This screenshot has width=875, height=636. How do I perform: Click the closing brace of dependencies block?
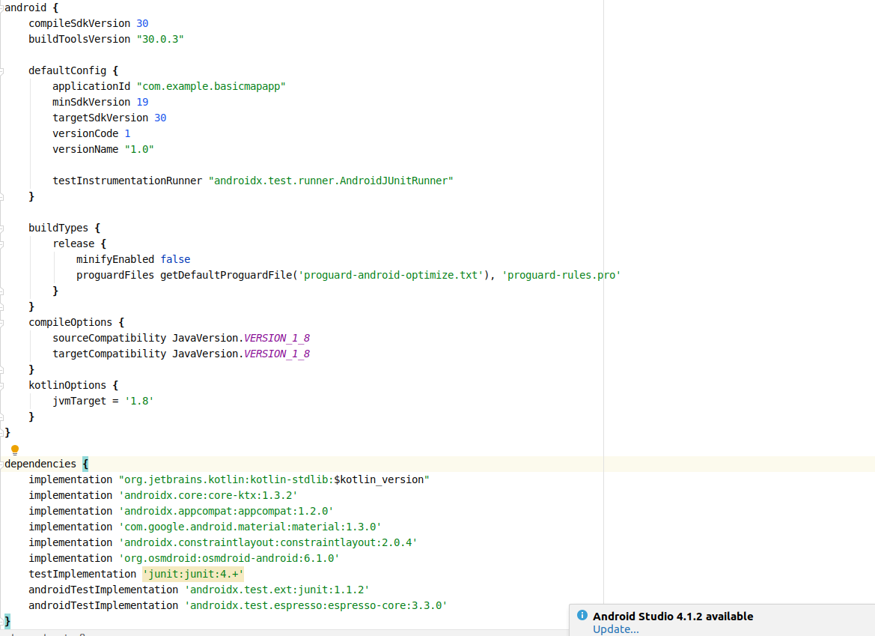[x=7, y=621]
